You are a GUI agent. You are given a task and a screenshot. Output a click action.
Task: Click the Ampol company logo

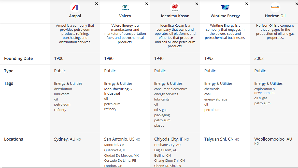tap(75, 7)
